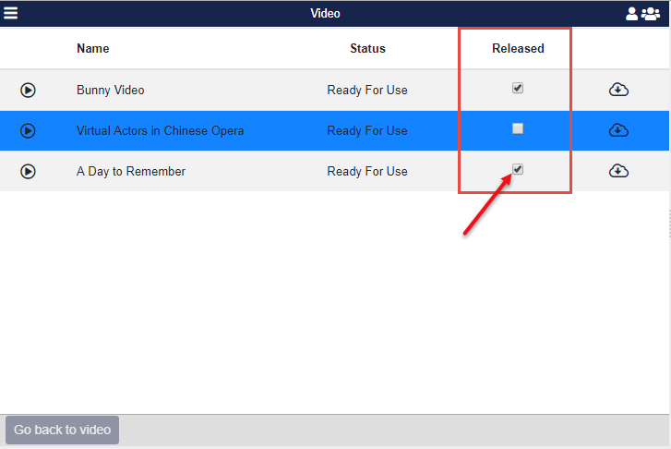Click the Go back to video button
Screen dimensions: 671x449
point(62,430)
